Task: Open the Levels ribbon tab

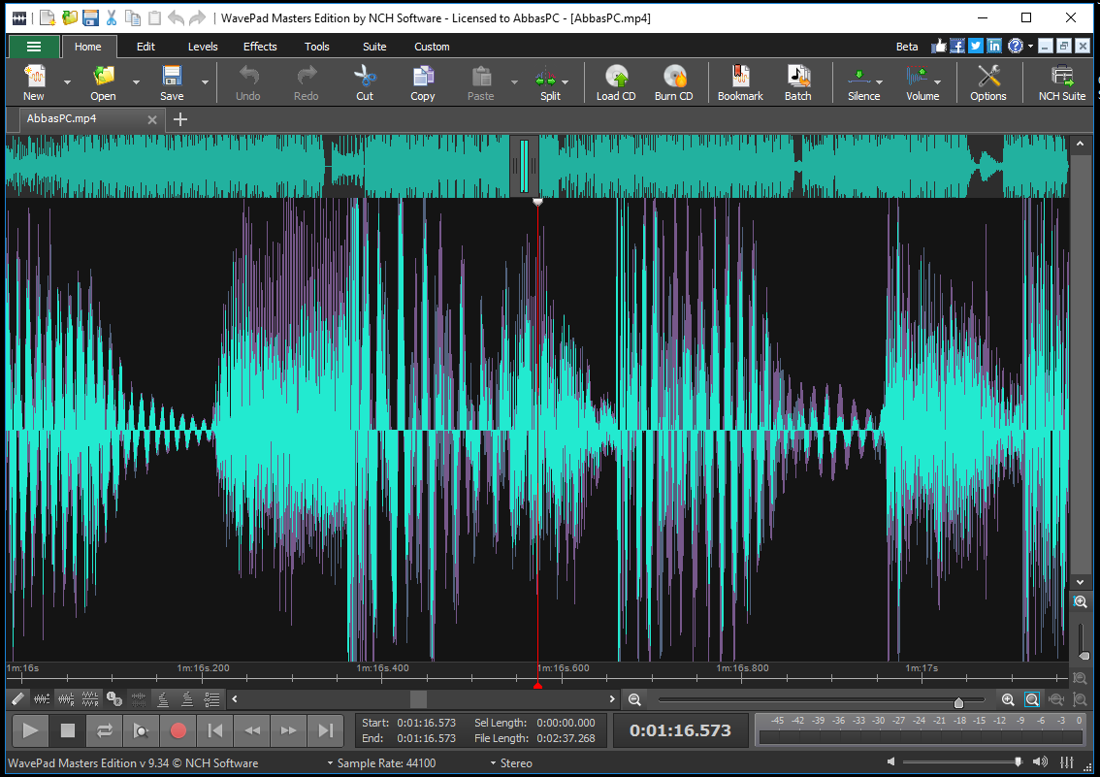Action: [203, 47]
